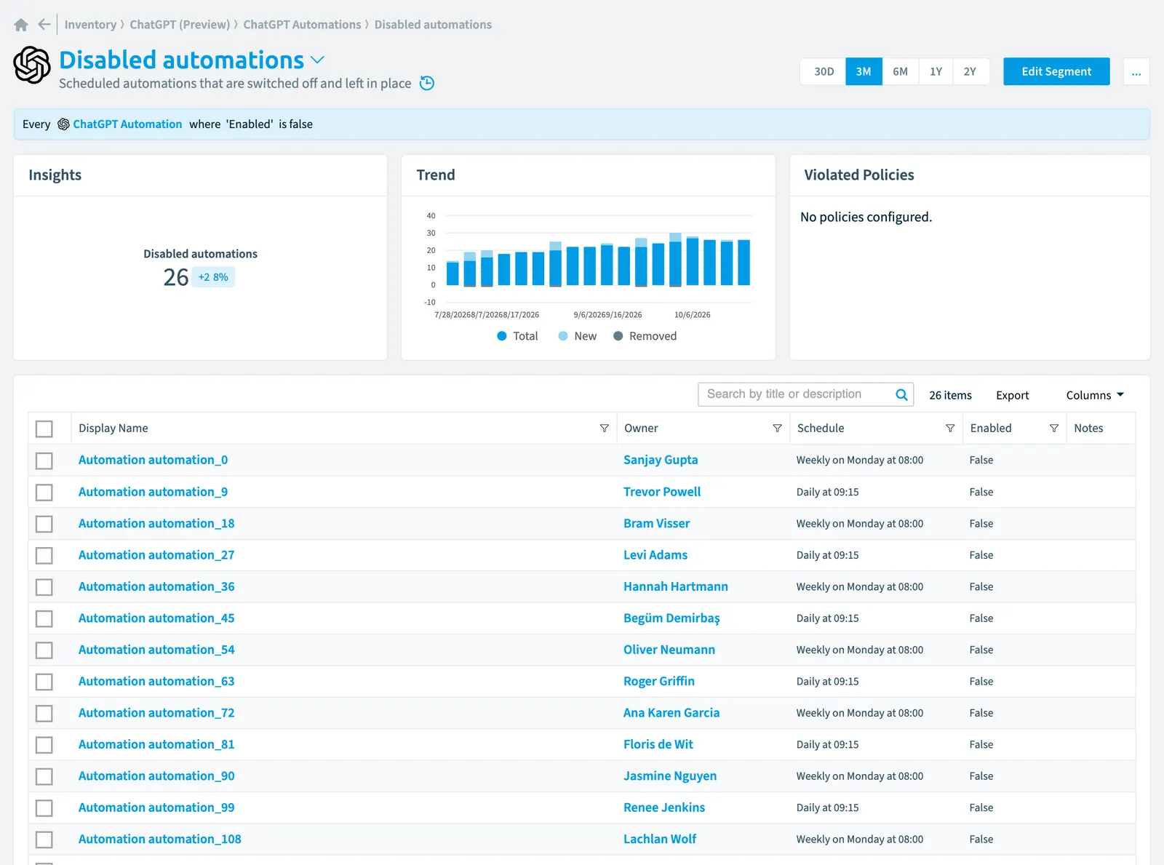This screenshot has width=1164, height=865.
Task: Open the Inventory breadcrumb link
Action: (90, 25)
